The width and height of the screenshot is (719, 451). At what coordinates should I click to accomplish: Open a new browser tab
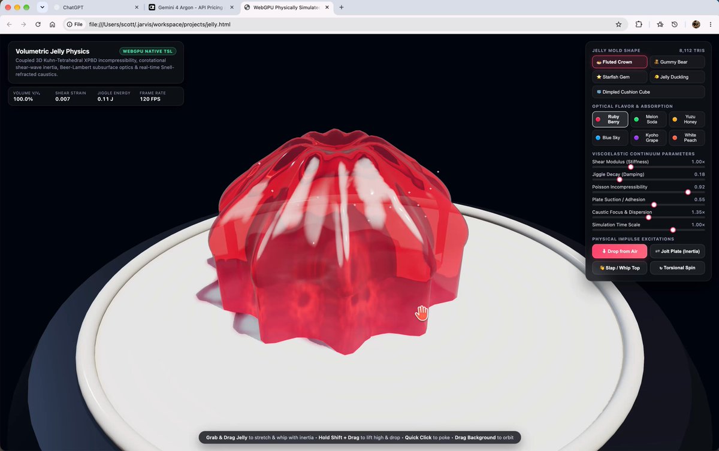(342, 7)
